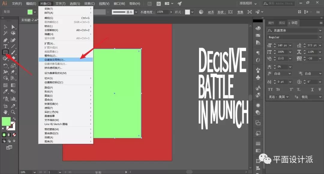Choose the Hand tool

tap(5, 112)
